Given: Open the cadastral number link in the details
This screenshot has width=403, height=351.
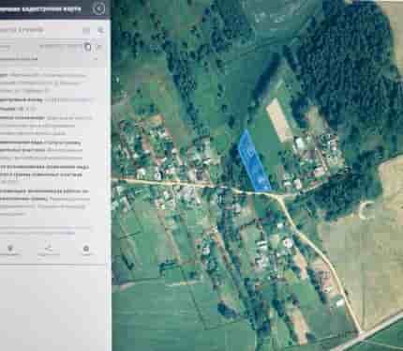Looking at the screenshot, I should pyautogui.click(x=68, y=100).
